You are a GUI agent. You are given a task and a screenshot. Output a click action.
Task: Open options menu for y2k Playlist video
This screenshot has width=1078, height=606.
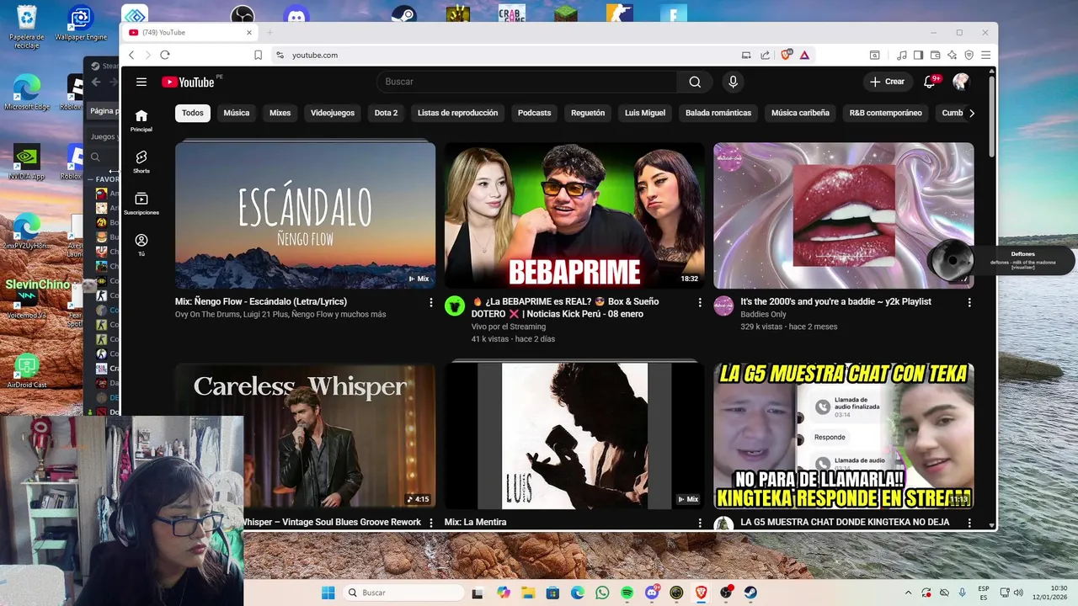[969, 302]
